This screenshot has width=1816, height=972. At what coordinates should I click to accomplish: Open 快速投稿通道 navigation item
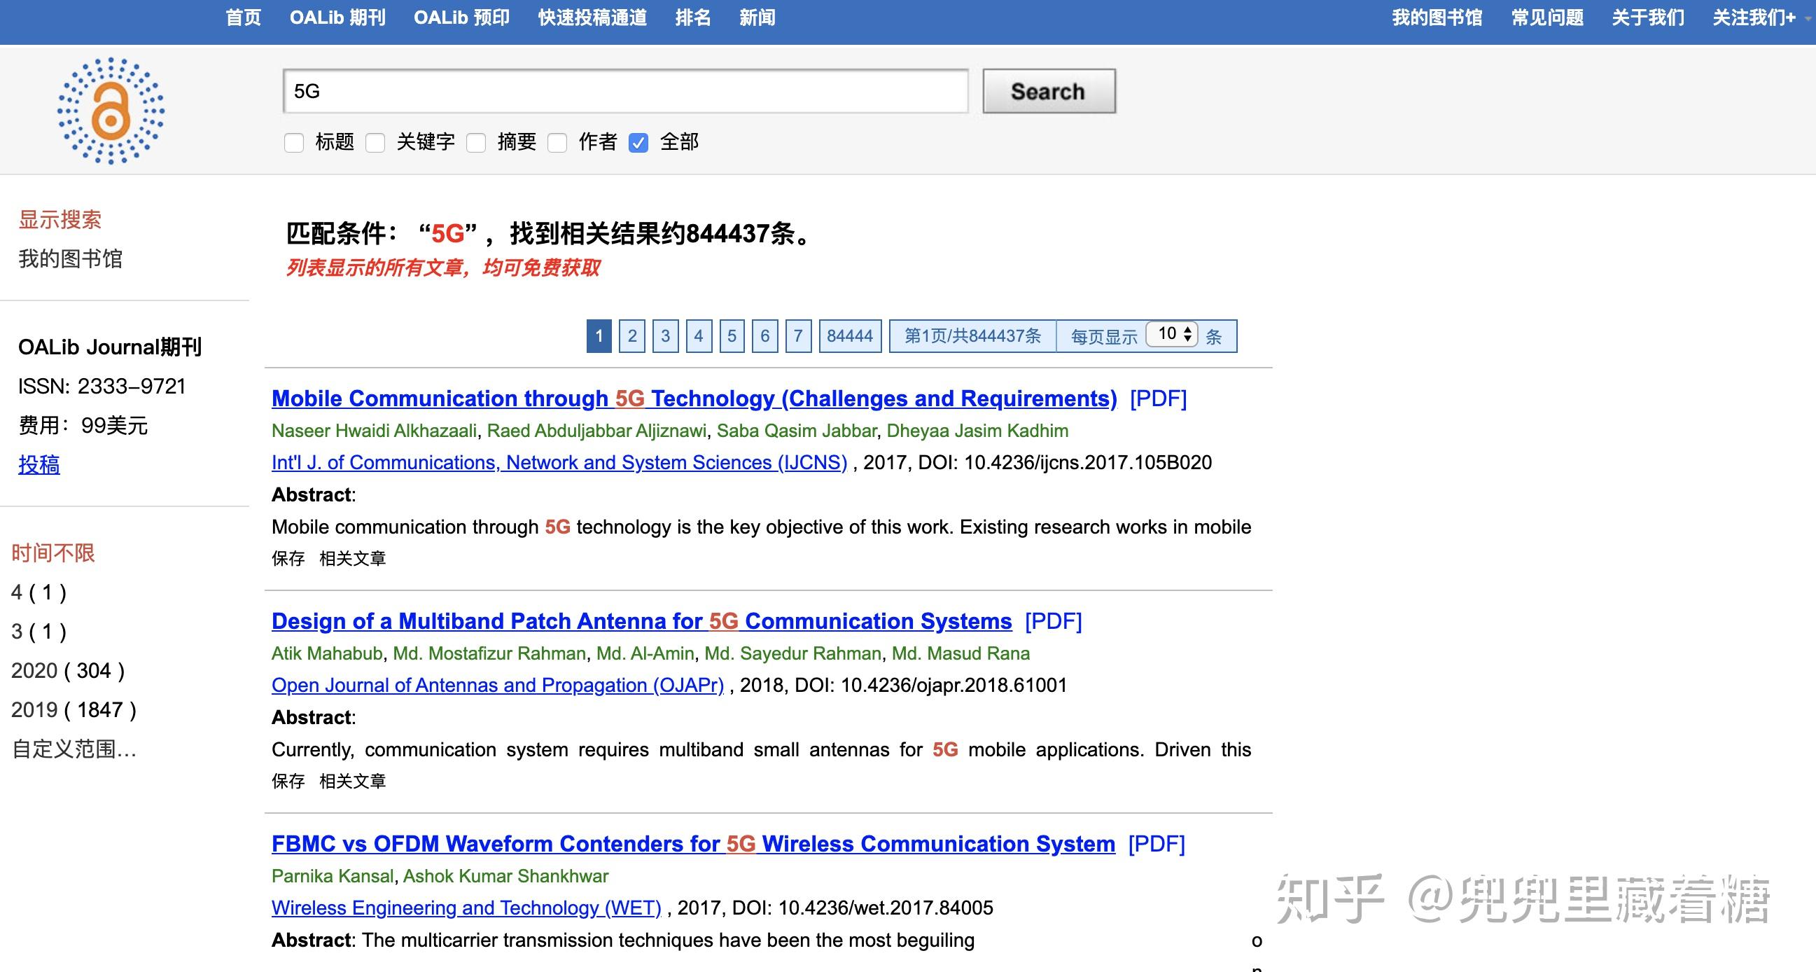[x=593, y=18]
